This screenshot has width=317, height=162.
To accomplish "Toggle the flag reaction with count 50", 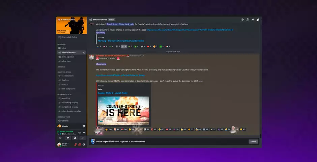I will [124, 130].
